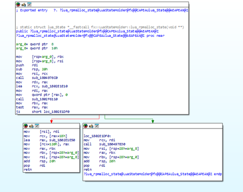Click the 'mov [rsp+arg_8], rsi' instruction
Image resolution: width=243 pixels, height=192 pixels.
tap(40, 61)
